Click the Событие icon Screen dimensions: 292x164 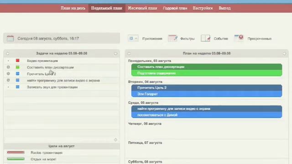(x=206, y=38)
